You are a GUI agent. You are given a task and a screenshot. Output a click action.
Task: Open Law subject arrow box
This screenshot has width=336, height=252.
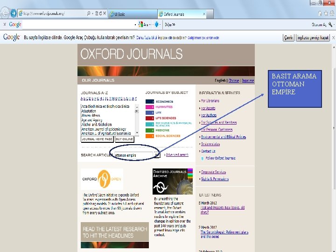coord(150,112)
